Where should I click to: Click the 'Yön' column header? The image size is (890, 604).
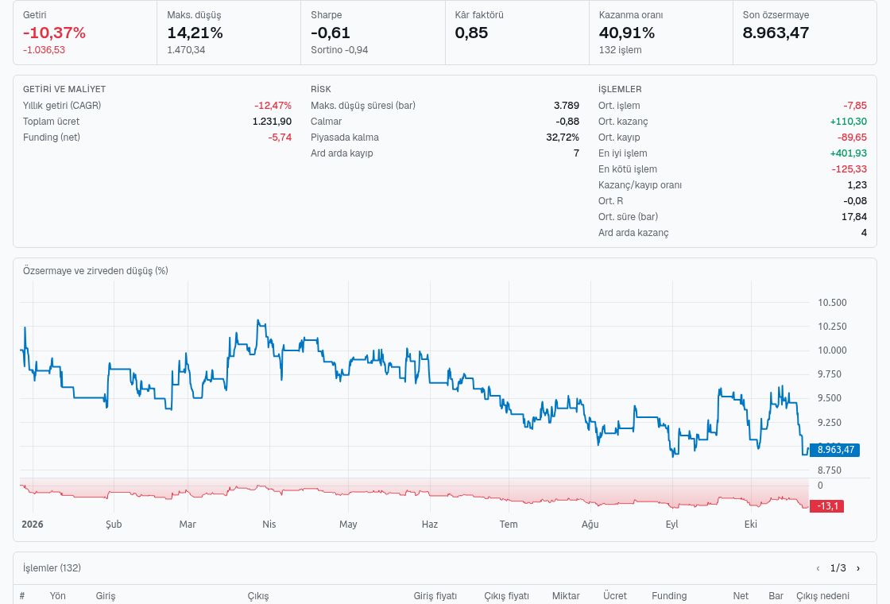57,595
